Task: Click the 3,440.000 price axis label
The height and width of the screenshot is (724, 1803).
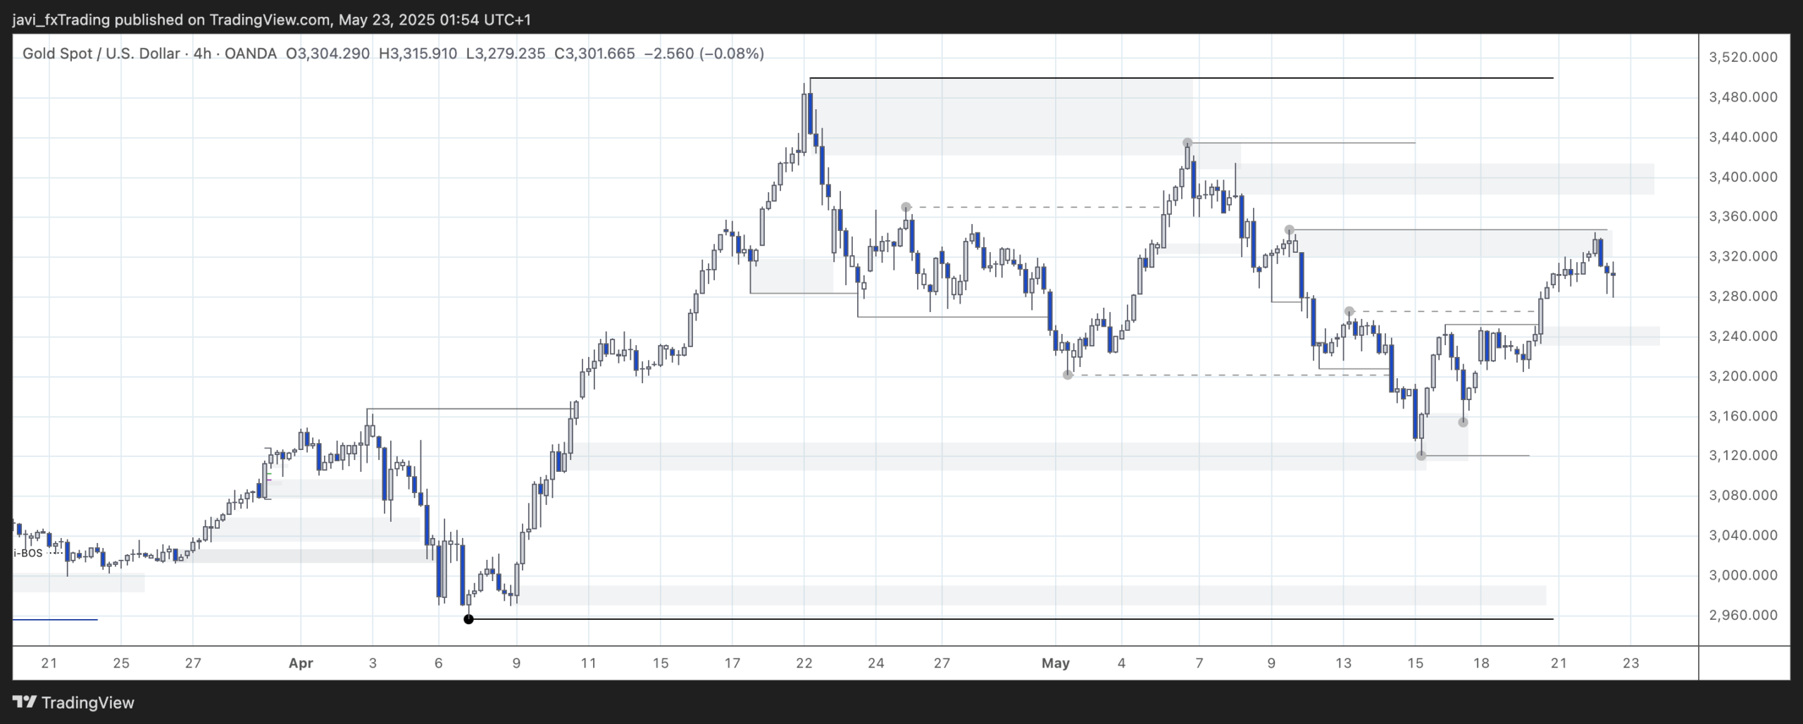Action: (x=1743, y=137)
